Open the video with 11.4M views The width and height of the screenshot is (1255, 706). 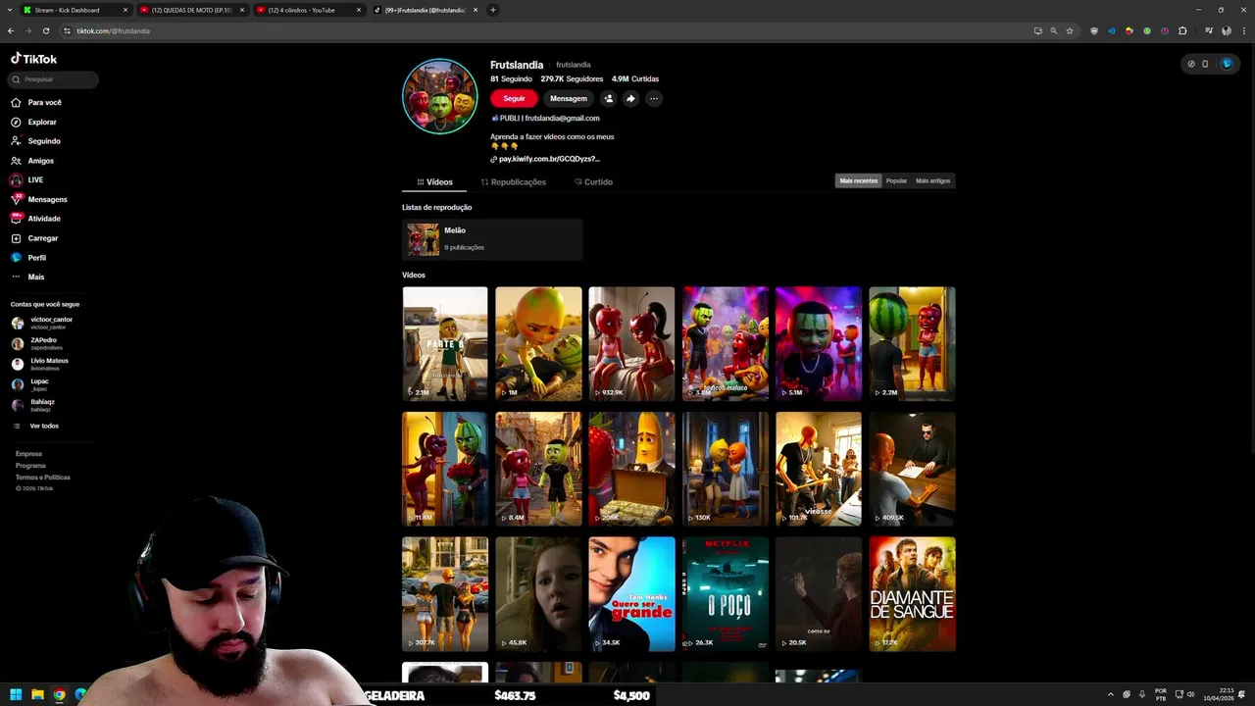445,469
